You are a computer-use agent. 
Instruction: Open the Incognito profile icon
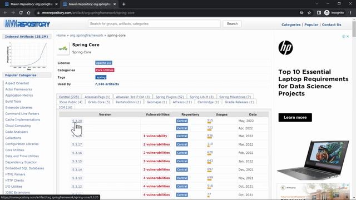point(334,13)
